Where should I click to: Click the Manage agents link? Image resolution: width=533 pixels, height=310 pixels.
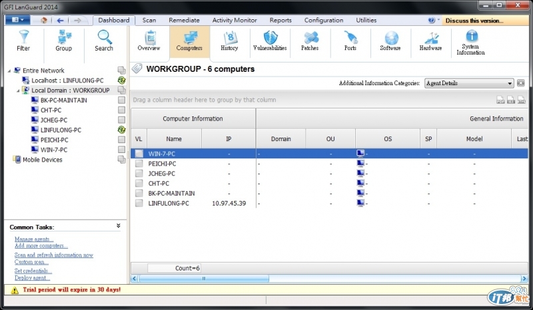pyautogui.click(x=34, y=239)
